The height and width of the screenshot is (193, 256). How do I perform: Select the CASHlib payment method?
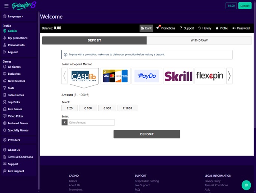point(84,76)
